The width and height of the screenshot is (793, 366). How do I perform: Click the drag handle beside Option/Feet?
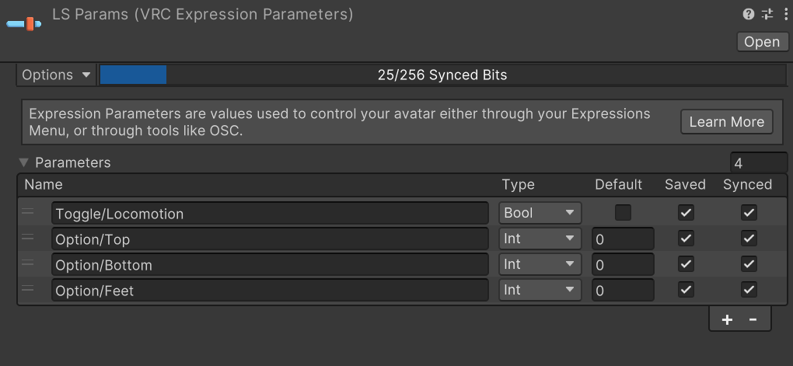coord(28,290)
